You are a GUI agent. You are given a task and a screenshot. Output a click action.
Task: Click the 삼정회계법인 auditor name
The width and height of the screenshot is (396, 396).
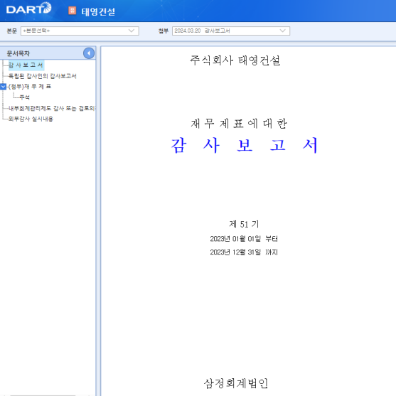point(235,383)
